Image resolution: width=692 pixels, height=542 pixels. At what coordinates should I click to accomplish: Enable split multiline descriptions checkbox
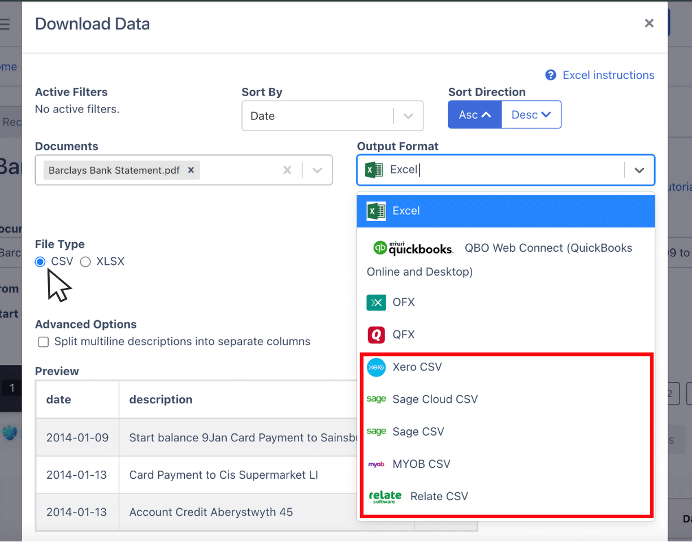click(43, 342)
